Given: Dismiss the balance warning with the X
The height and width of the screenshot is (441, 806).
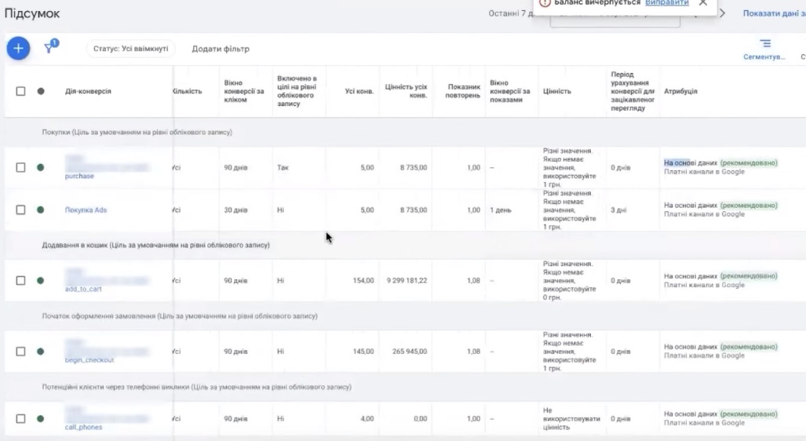Looking at the screenshot, I should click(702, 3).
